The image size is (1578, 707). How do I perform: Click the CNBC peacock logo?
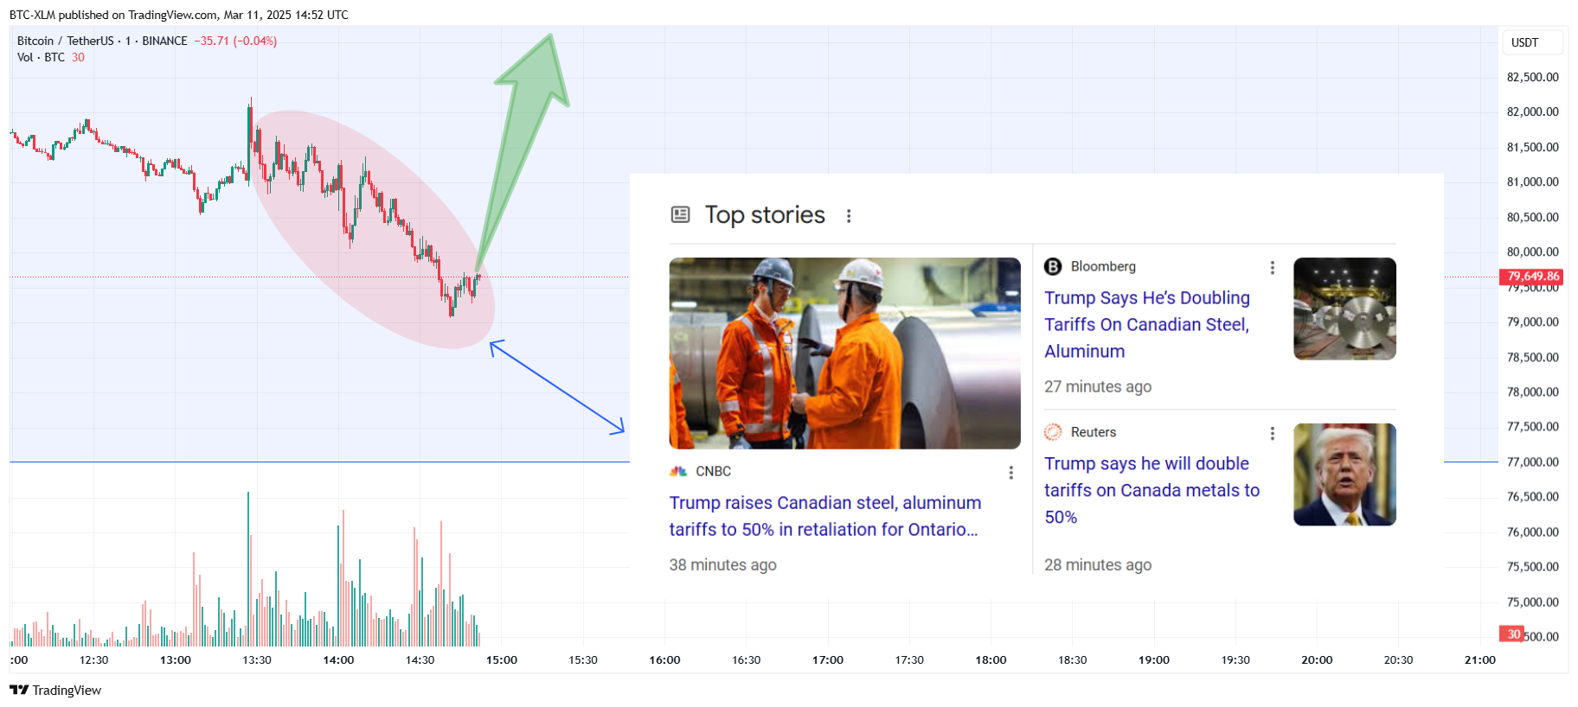point(678,471)
